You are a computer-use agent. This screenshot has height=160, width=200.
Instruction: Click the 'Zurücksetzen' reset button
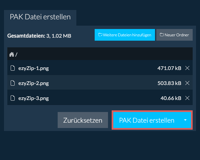pyautogui.click(x=83, y=120)
